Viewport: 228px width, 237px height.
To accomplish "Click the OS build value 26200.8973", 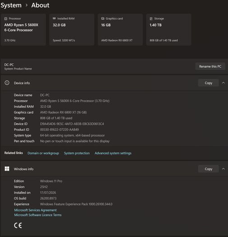I will [48, 198].
